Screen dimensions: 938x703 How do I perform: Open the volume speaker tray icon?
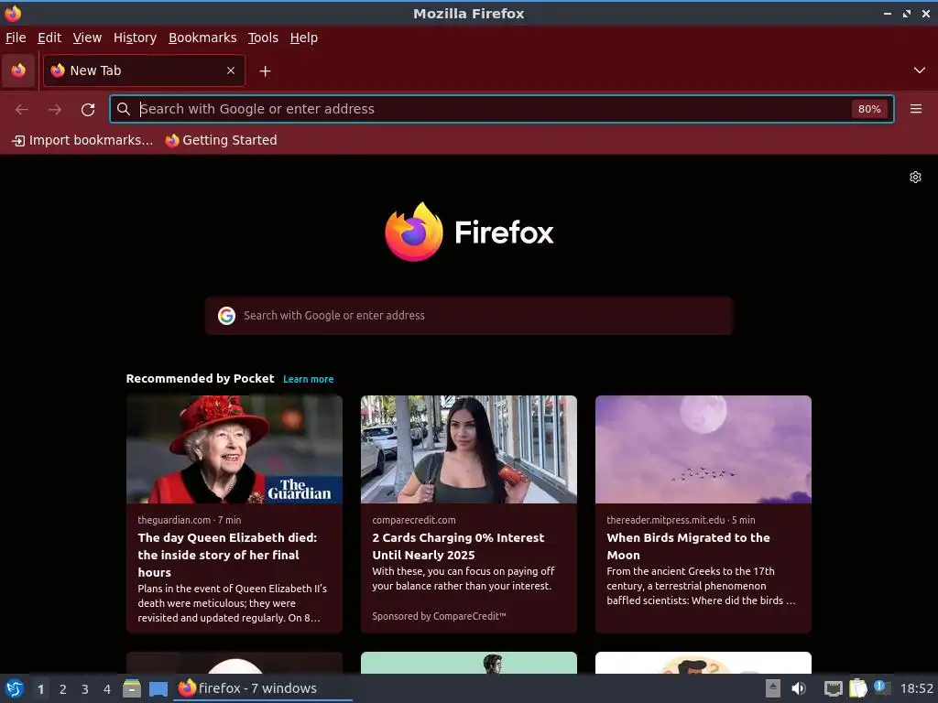click(x=799, y=688)
